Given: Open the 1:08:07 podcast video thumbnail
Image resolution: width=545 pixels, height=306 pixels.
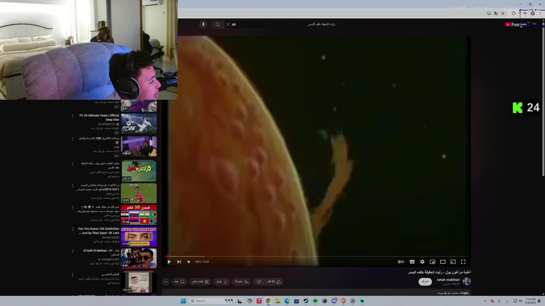Looking at the screenshot, I should pos(139,146).
